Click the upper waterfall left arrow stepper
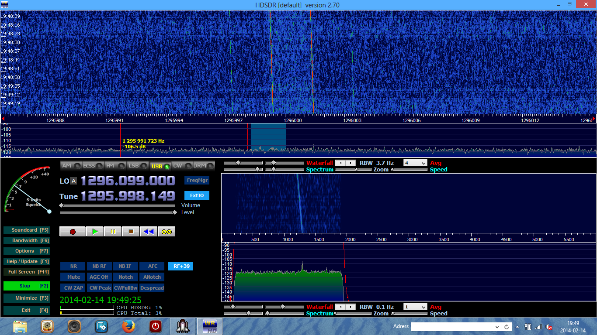Image resolution: width=597 pixels, height=335 pixels. click(x=341, y=163)
